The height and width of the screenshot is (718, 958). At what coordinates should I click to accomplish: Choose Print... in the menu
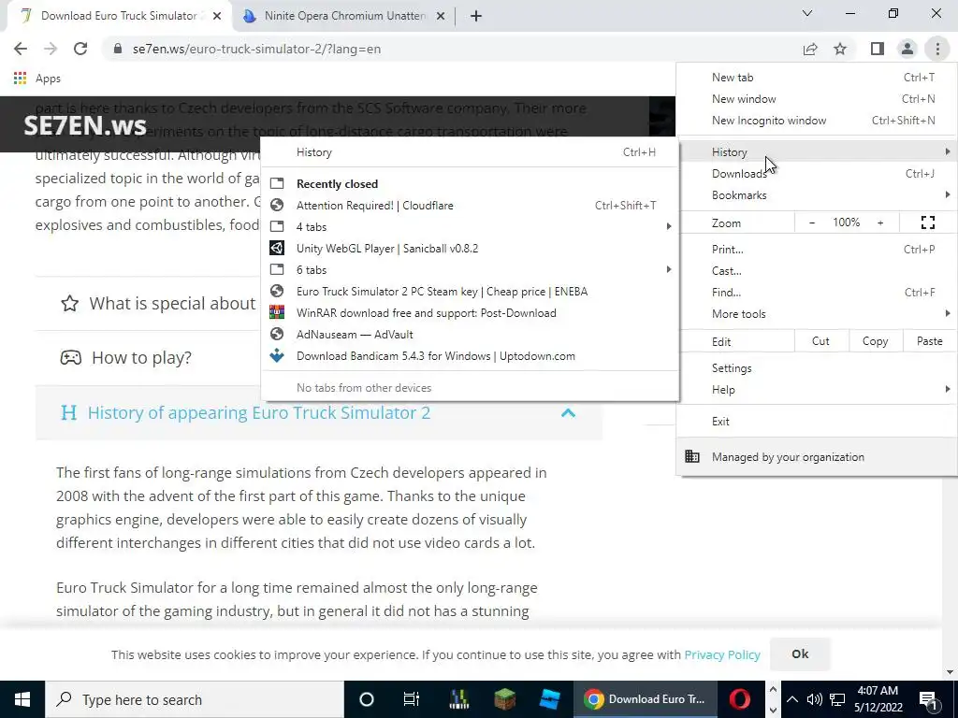[x=817, y=249]
